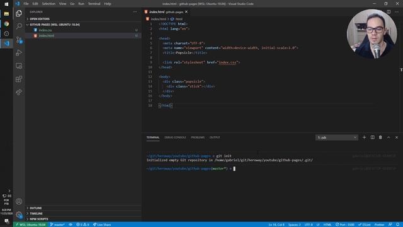Follow the index.css link in href

(227, 62)
